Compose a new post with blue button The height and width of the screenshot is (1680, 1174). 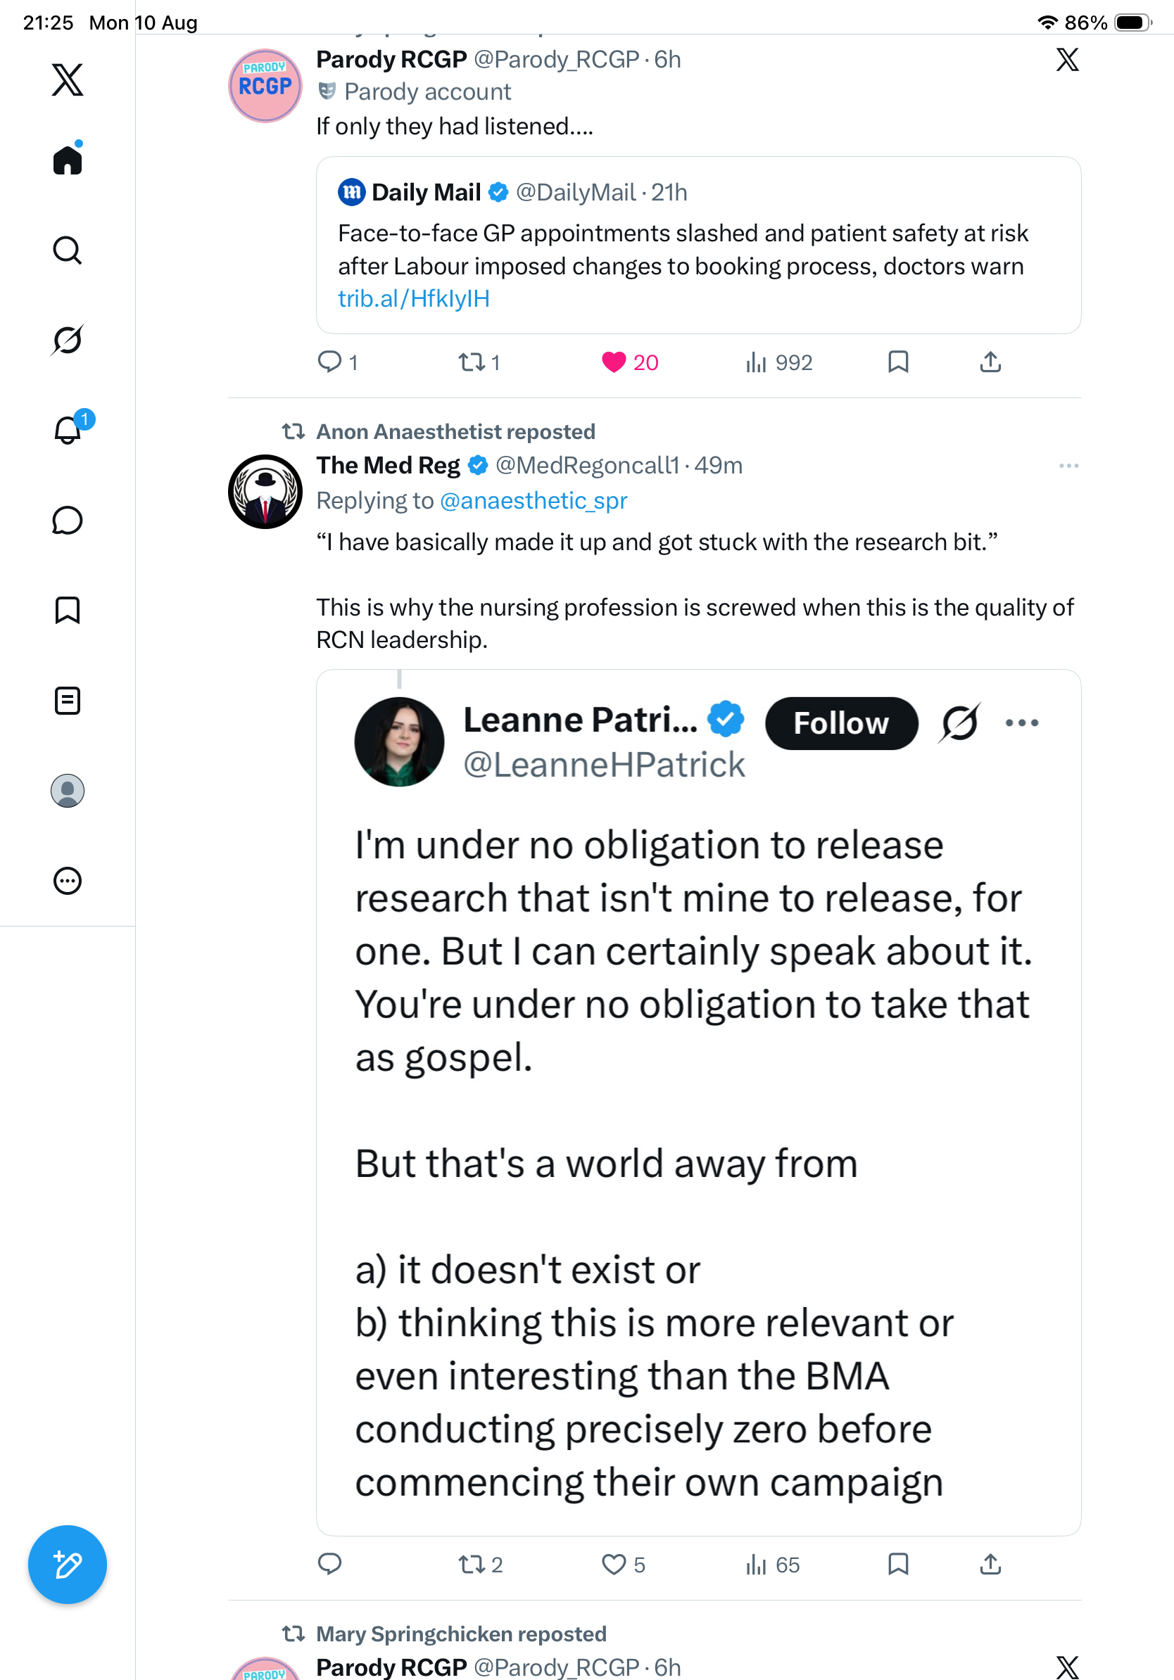[68, 1565]
